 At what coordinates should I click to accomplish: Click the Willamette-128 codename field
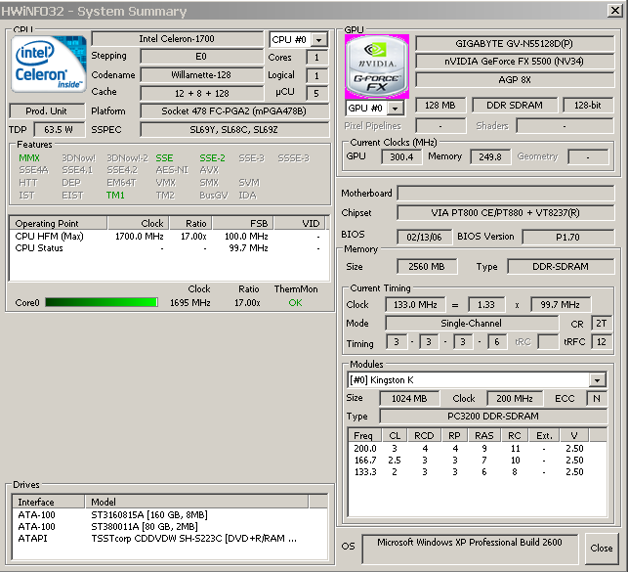coord(201,75)
